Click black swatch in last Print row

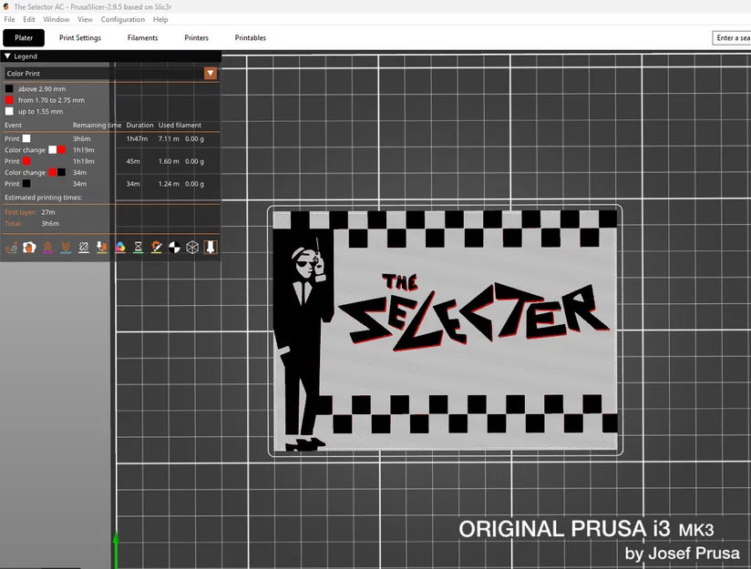coord(26,184)
